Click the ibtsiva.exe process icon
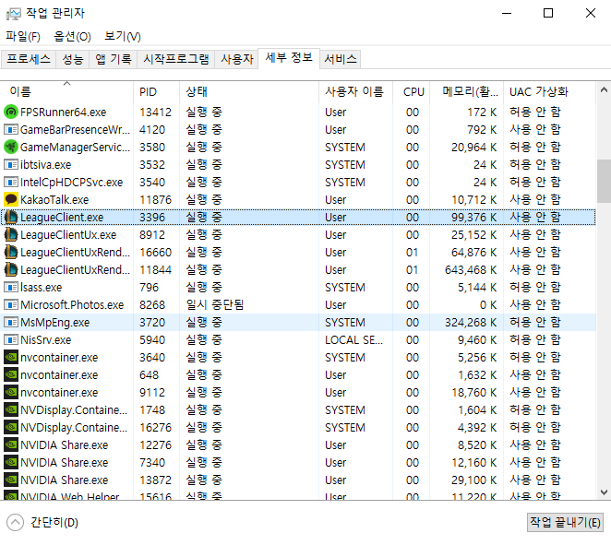Image resolution: width=611 pixels, height=545 pixels. (x=11, y=165)
